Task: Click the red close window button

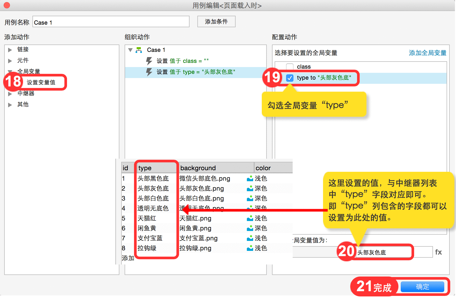Action: point(7,5)
